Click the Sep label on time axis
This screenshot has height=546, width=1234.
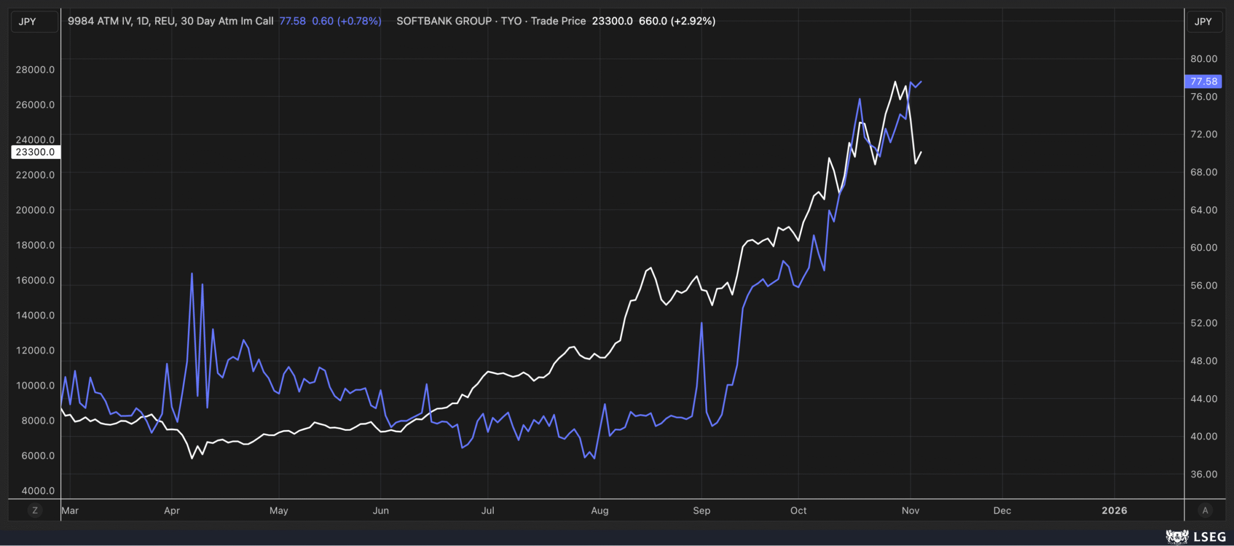(x=701, y=510)
